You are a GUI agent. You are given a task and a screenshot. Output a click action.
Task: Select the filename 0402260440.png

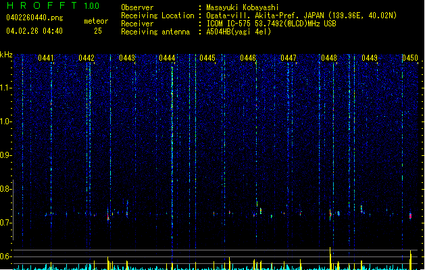[x=34, y=18]
